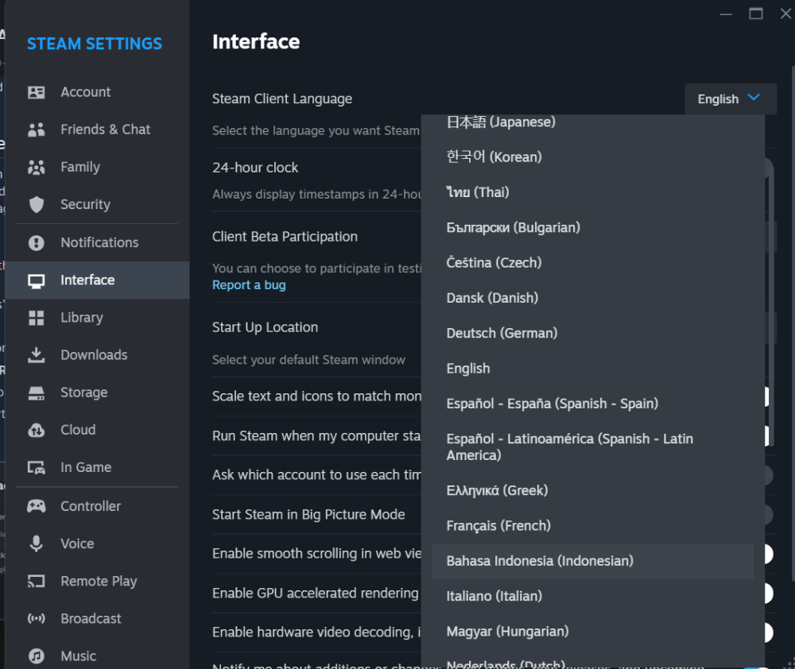Image resolution: width=795 pixels, height=669 pixels.
Task: Pick Bahasa Indonesia (Indonesian) option
Action: coord(540,561)
